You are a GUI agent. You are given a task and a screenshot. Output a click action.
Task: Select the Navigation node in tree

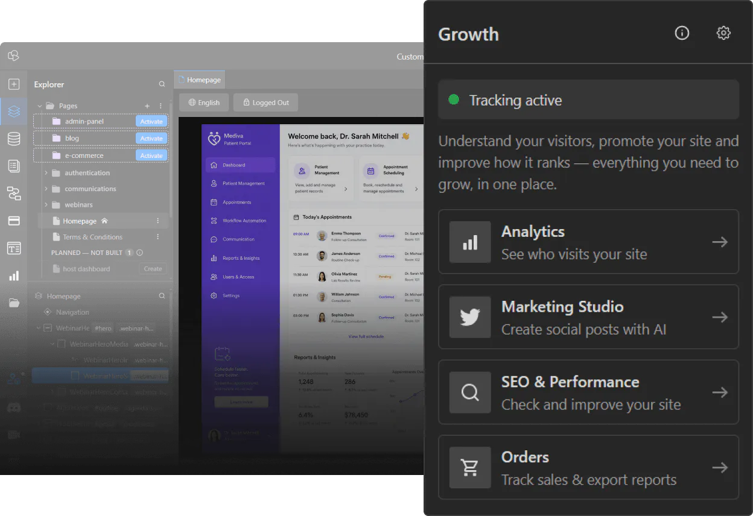72,312
